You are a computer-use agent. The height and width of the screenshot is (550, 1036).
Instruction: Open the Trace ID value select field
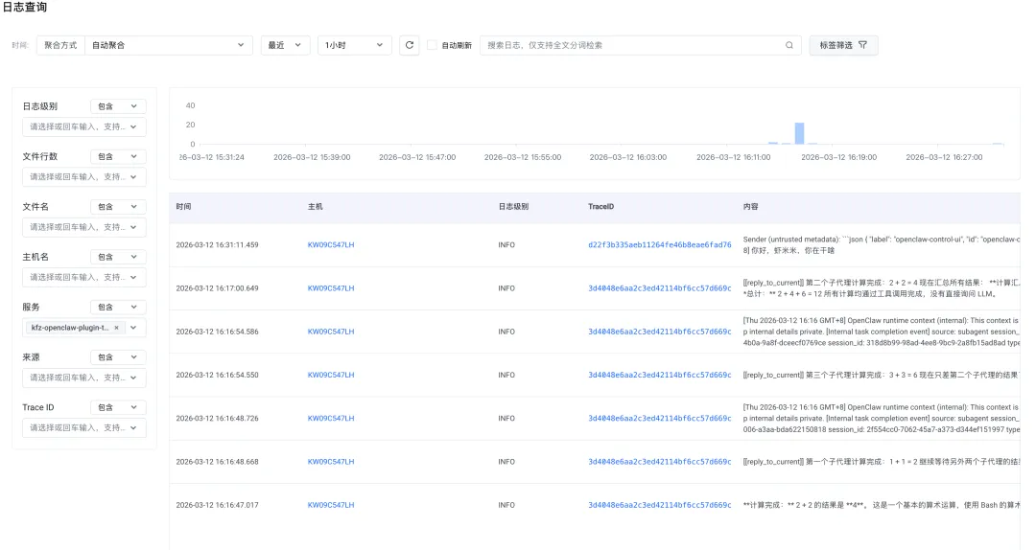(x=83, y=428)
